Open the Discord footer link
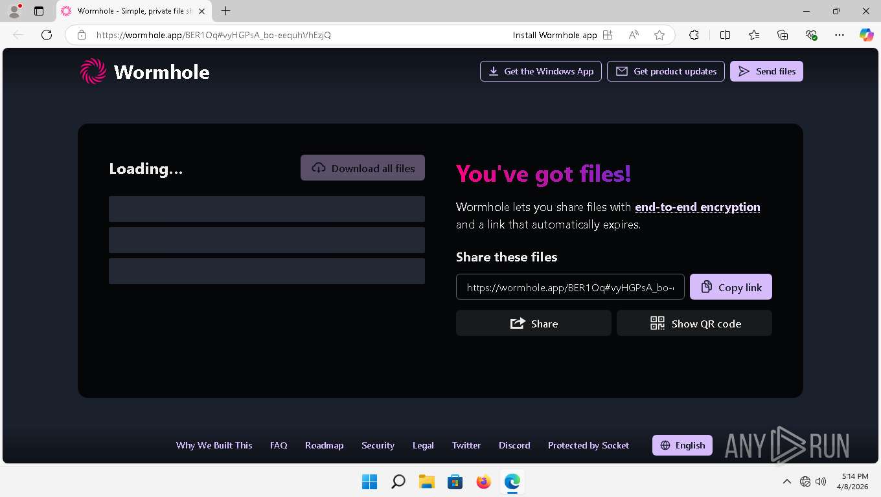 pyautogui.click(x=514, y=445)
